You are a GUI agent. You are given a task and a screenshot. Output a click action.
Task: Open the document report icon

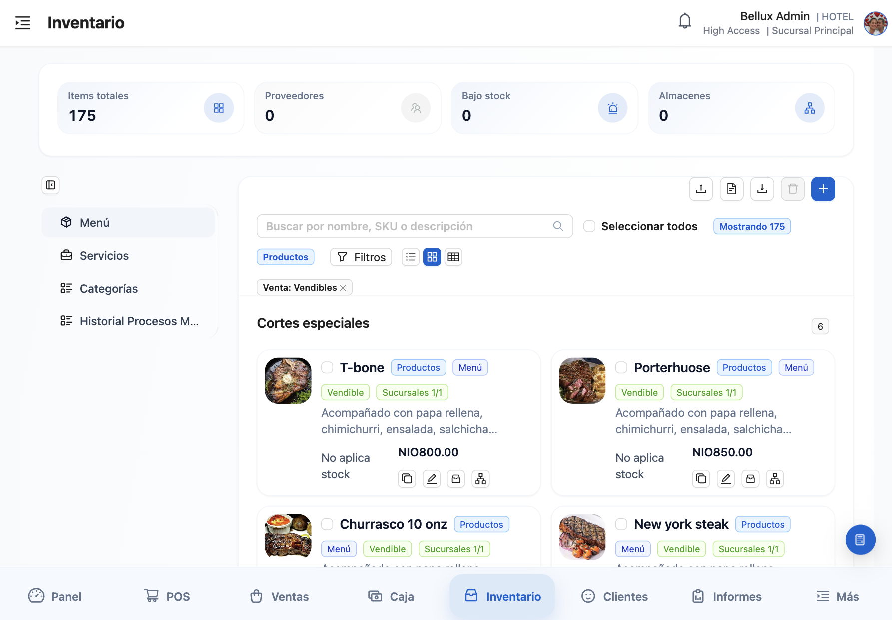pyautogui.click(x=731, y=189)
